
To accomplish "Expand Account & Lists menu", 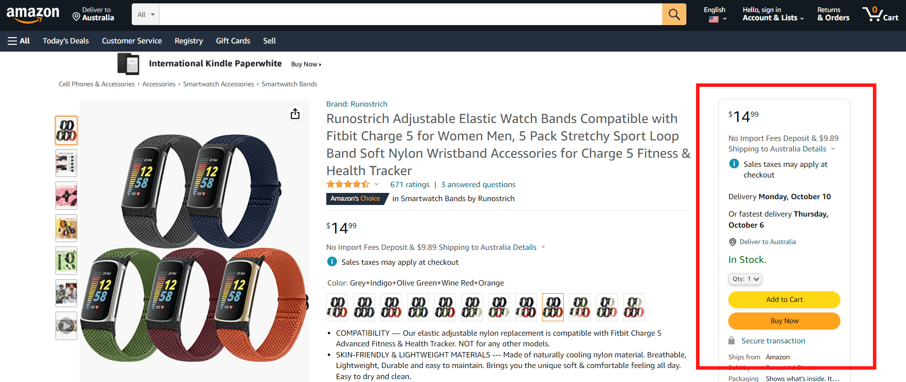I will pyautogui.click(x=773, y=14).
